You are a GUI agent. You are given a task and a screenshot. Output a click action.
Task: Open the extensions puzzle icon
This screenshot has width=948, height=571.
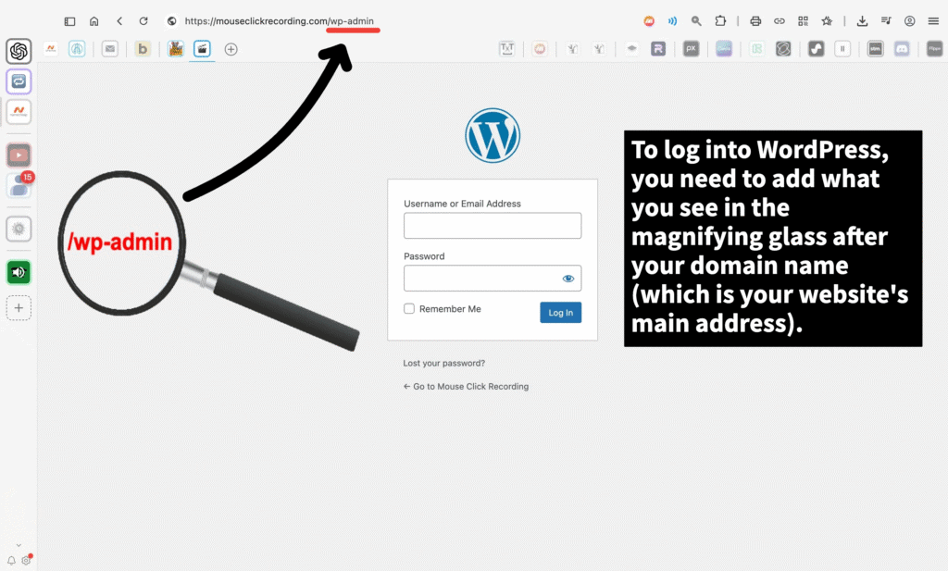tap(720, 20)
